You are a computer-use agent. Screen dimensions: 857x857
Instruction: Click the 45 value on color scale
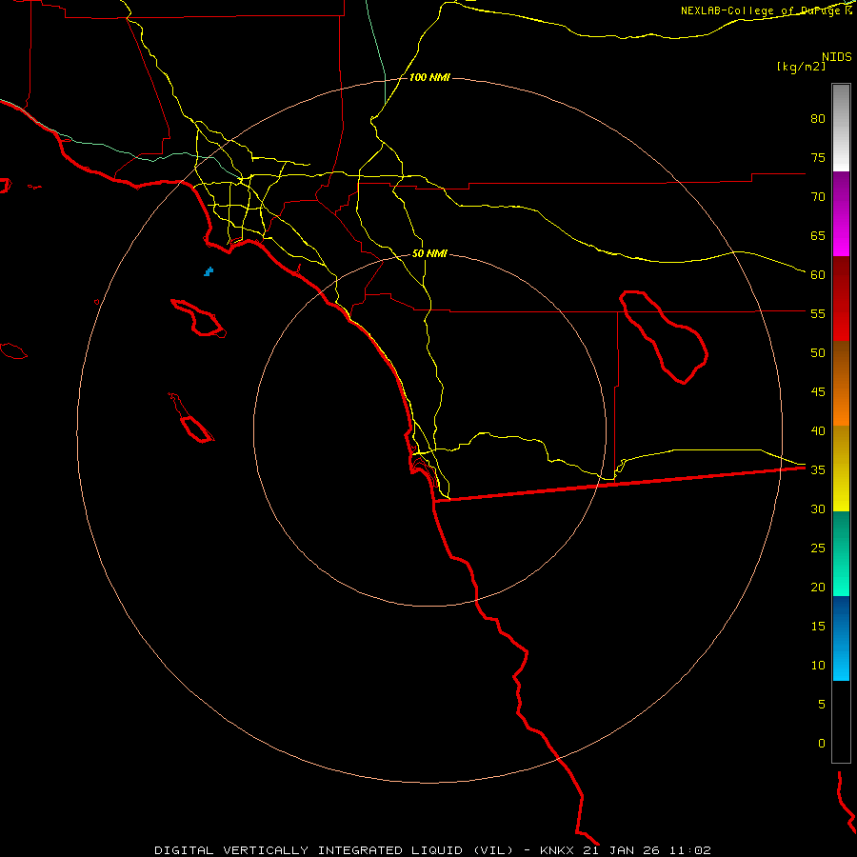click(818, 392)
